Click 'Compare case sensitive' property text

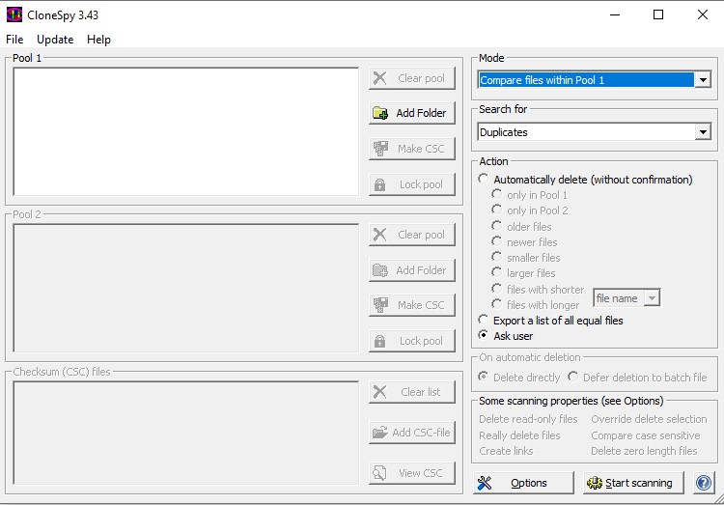[x=646, y=435]
